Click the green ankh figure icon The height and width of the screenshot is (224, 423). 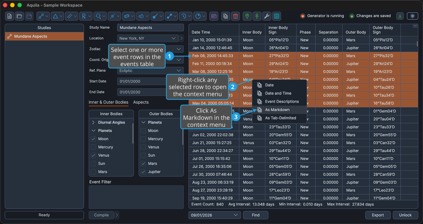click(257, 16)
